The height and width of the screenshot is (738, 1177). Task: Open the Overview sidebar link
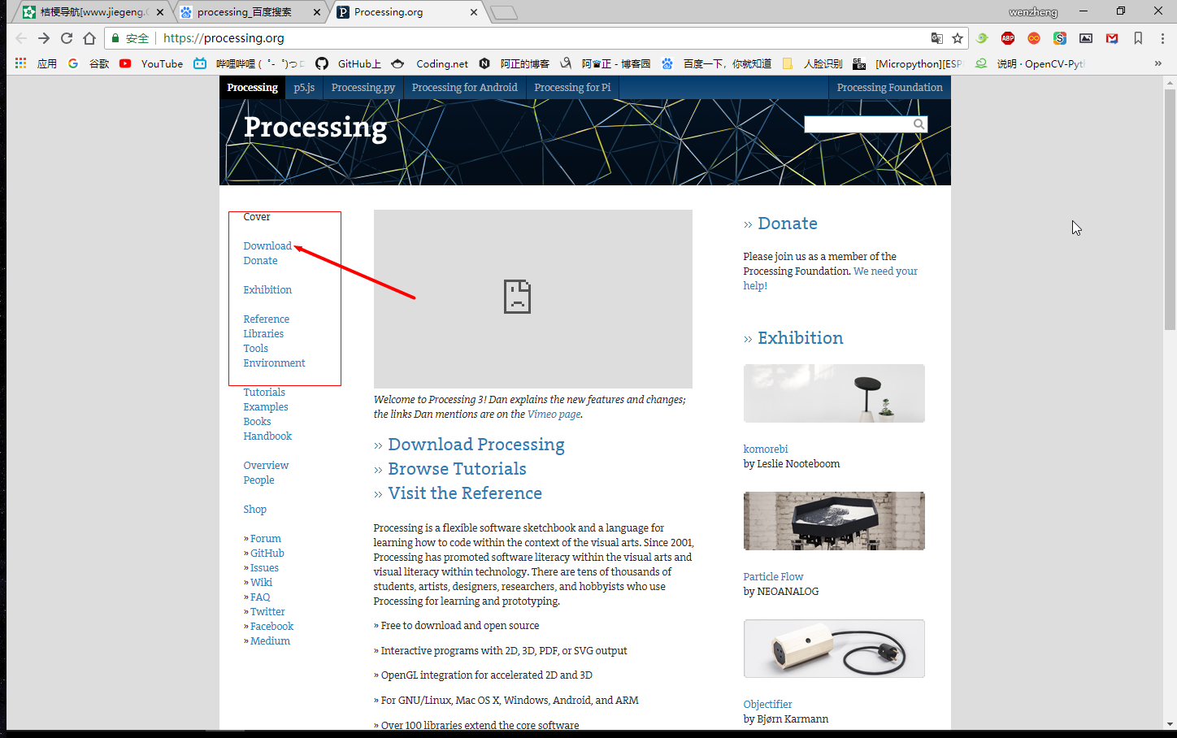pyautogui.click(x=266, y=466)
